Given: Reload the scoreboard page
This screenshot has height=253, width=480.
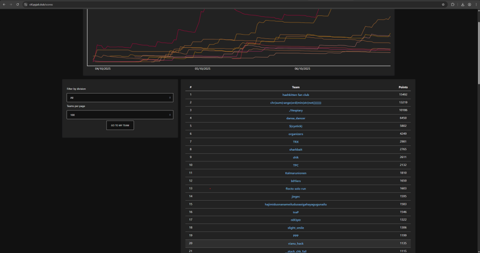Looking at the screenshot, I should [x=17, y=4].
